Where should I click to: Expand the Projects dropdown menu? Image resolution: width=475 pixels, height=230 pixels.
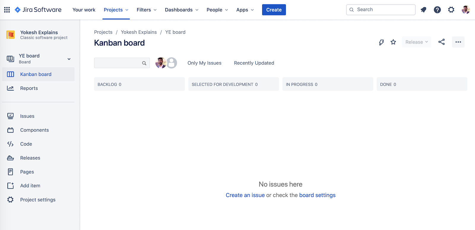click(116, 10)
